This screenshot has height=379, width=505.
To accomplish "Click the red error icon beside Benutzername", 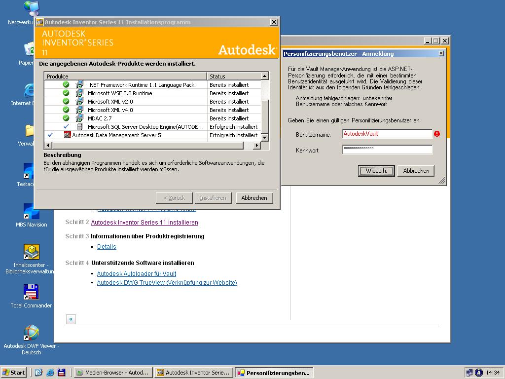I will (437, 134).
